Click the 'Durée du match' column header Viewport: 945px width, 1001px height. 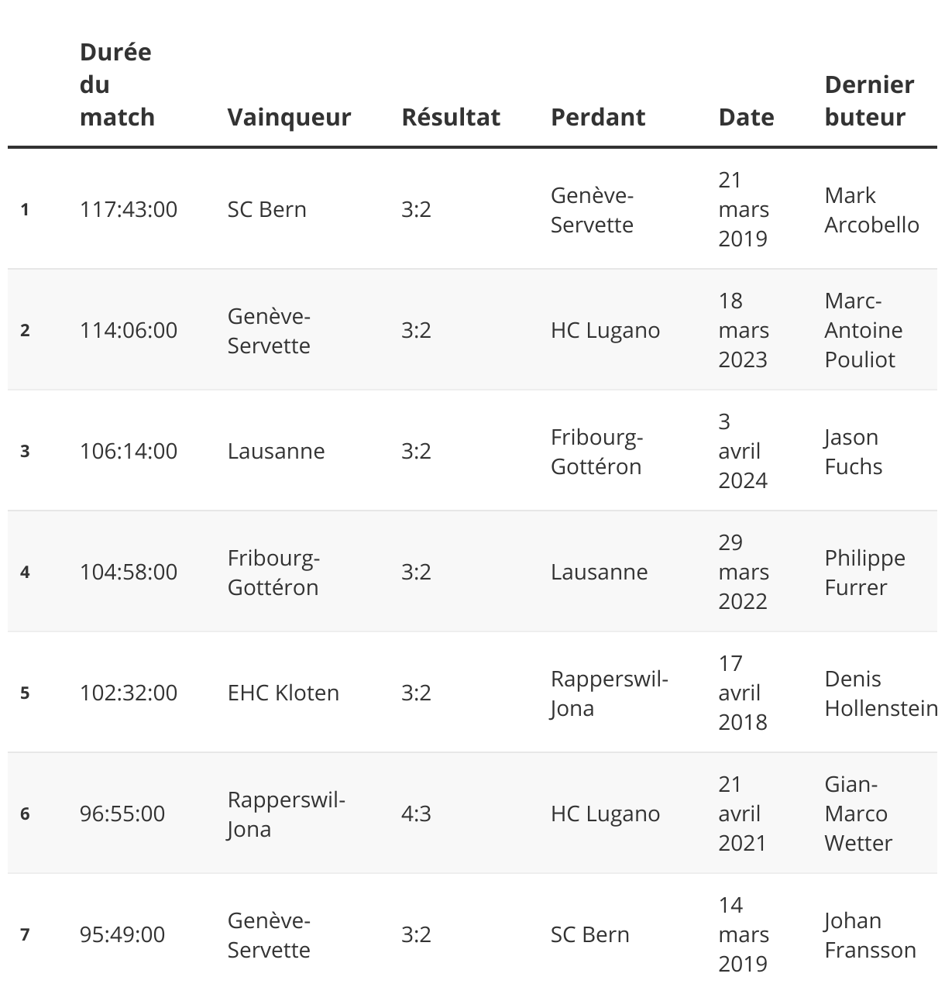tap(117, 84)
